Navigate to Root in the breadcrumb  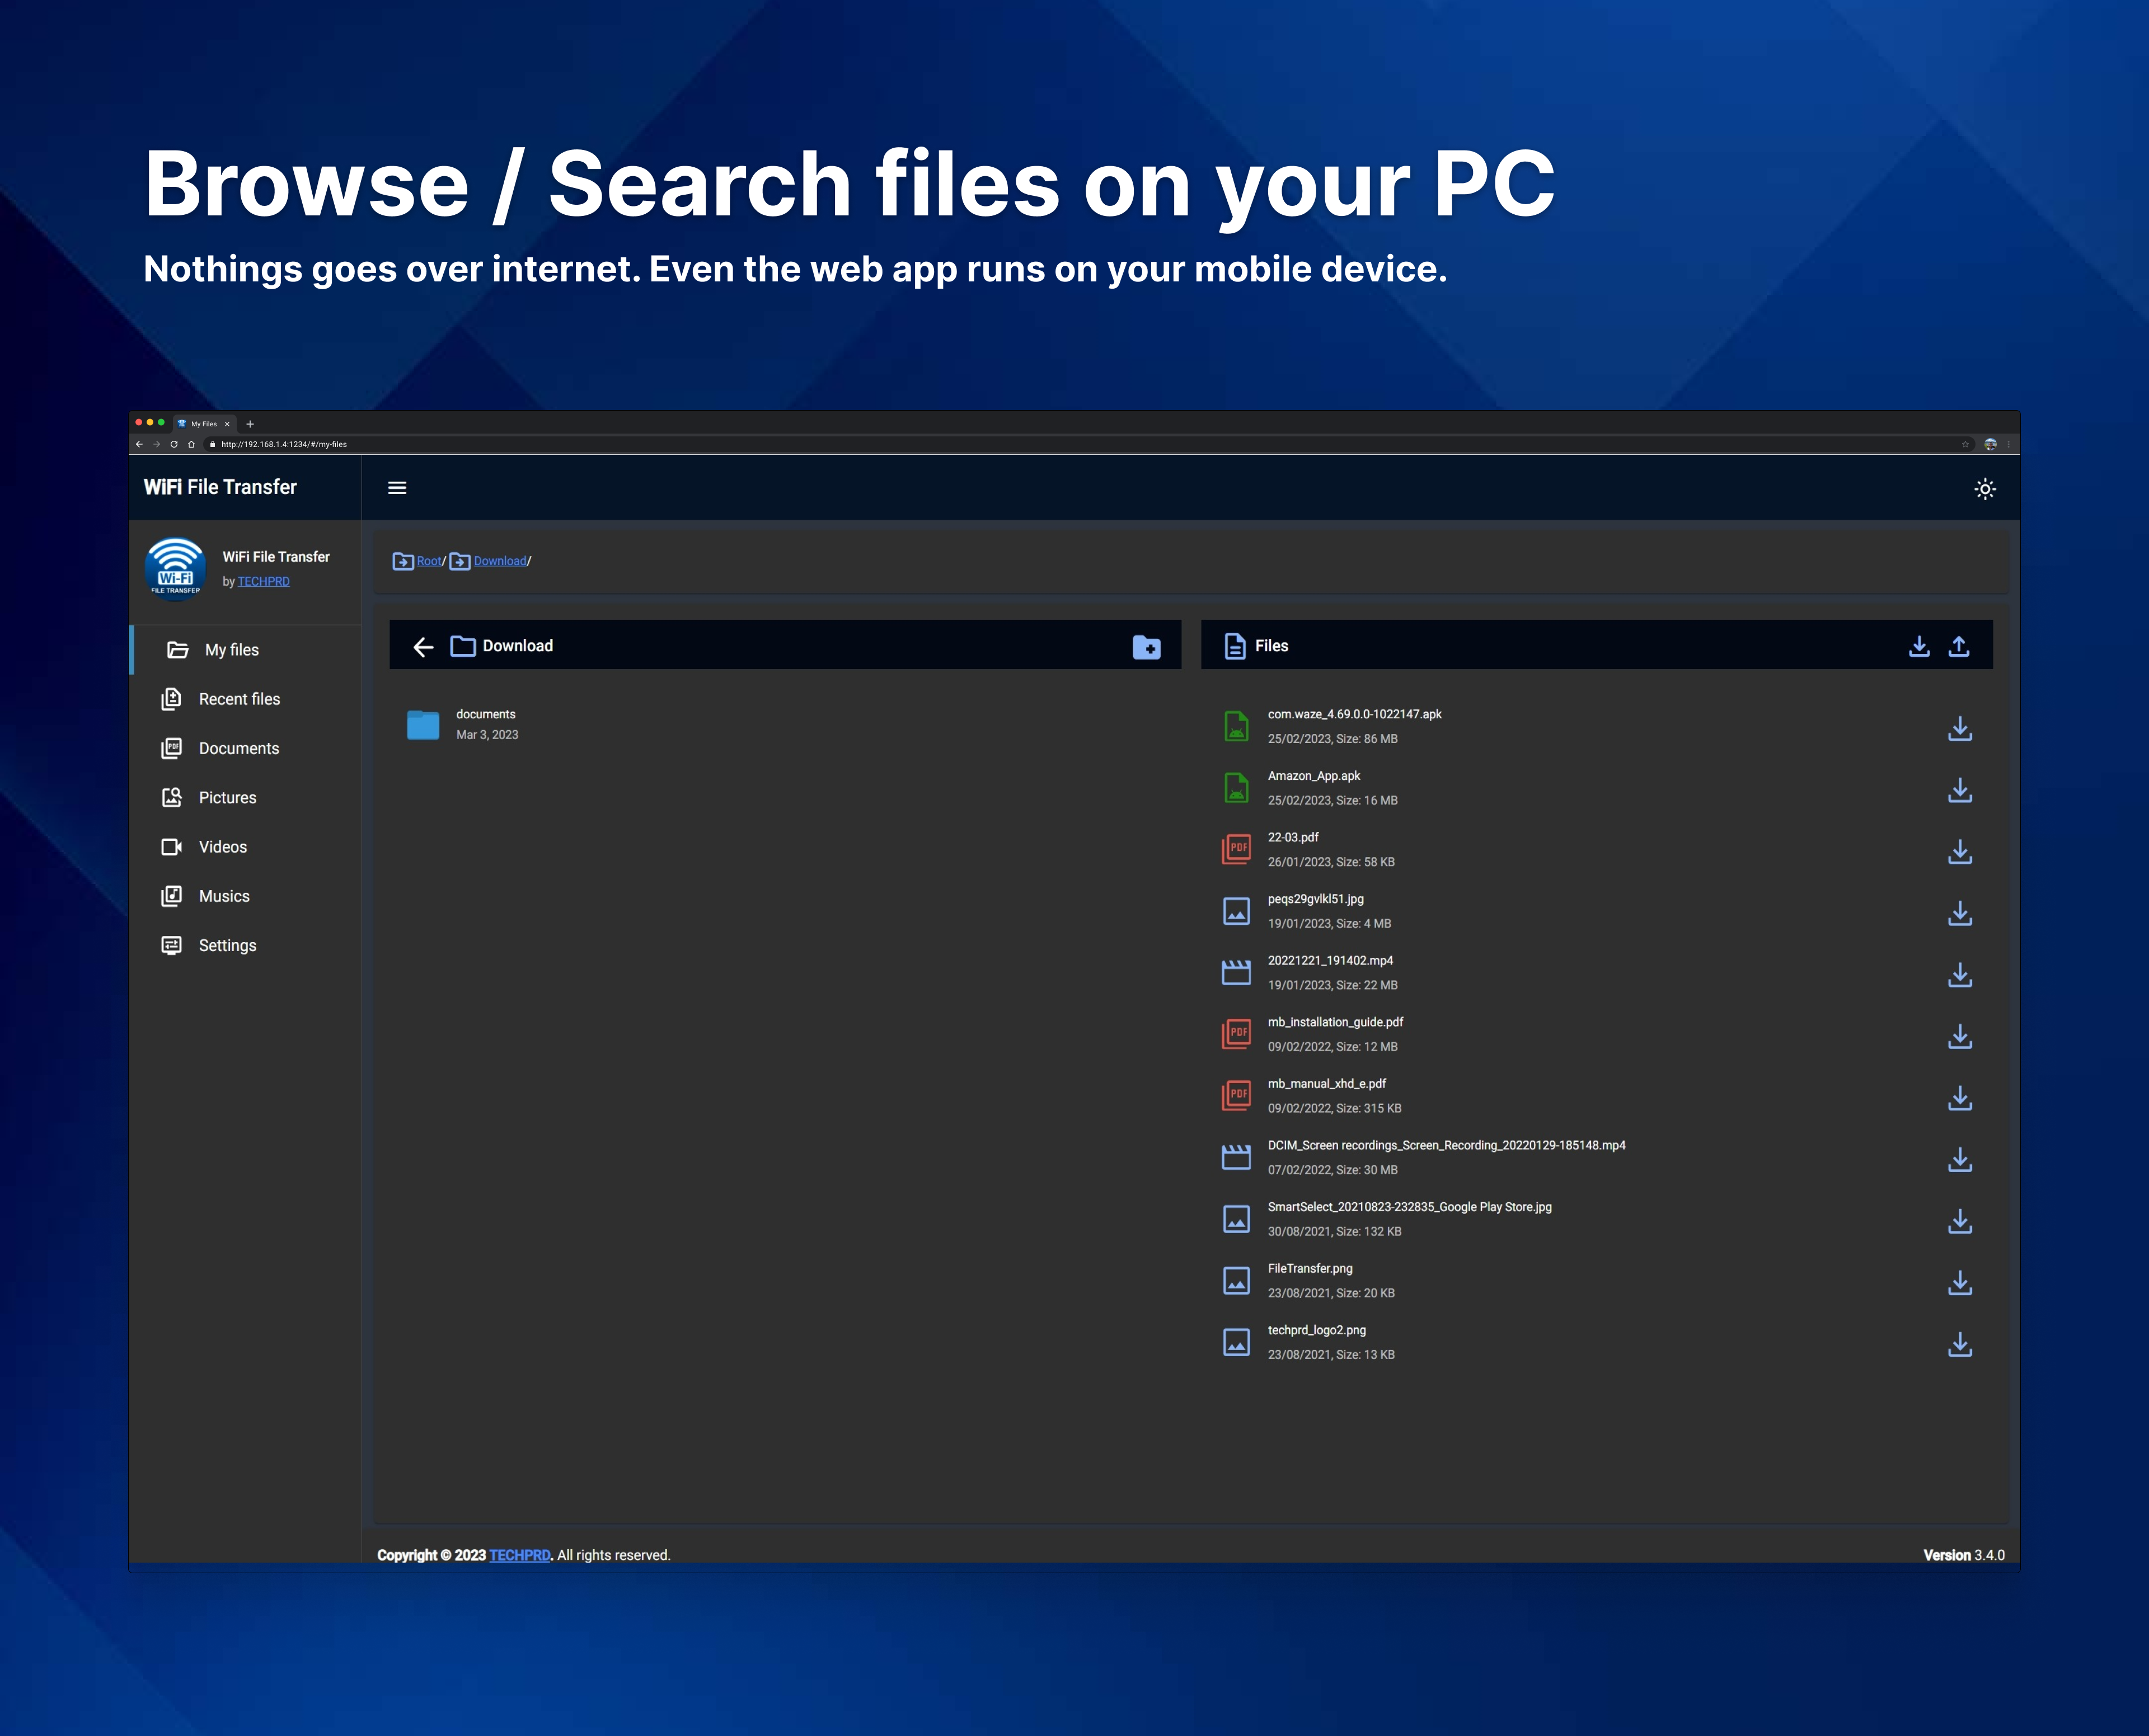pyautogui.click(x=429, y=561)
